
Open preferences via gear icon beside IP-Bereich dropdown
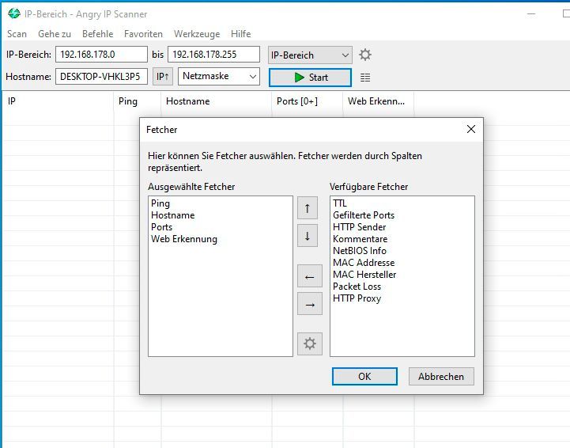pos(365,55)
